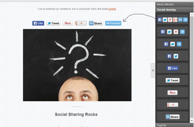The image size is (194, 127).
Task: Click the sidebar scrollbar up arrow
Action: [x=192, y=14]
